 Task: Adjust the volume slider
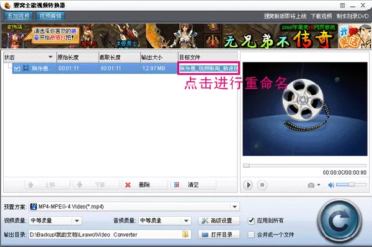pos(351,184)
